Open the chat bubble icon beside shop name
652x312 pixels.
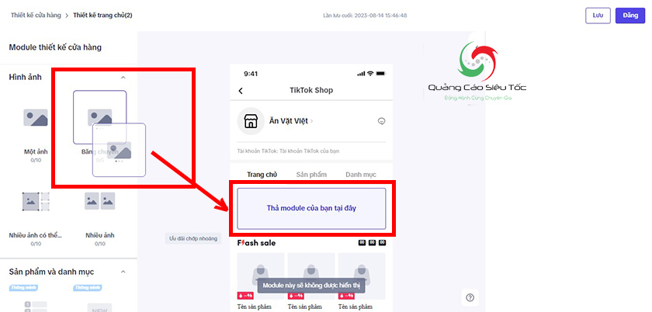(x=381, y=121)
